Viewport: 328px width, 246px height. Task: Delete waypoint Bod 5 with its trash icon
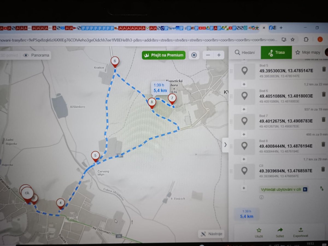click(x=324, y=69)
